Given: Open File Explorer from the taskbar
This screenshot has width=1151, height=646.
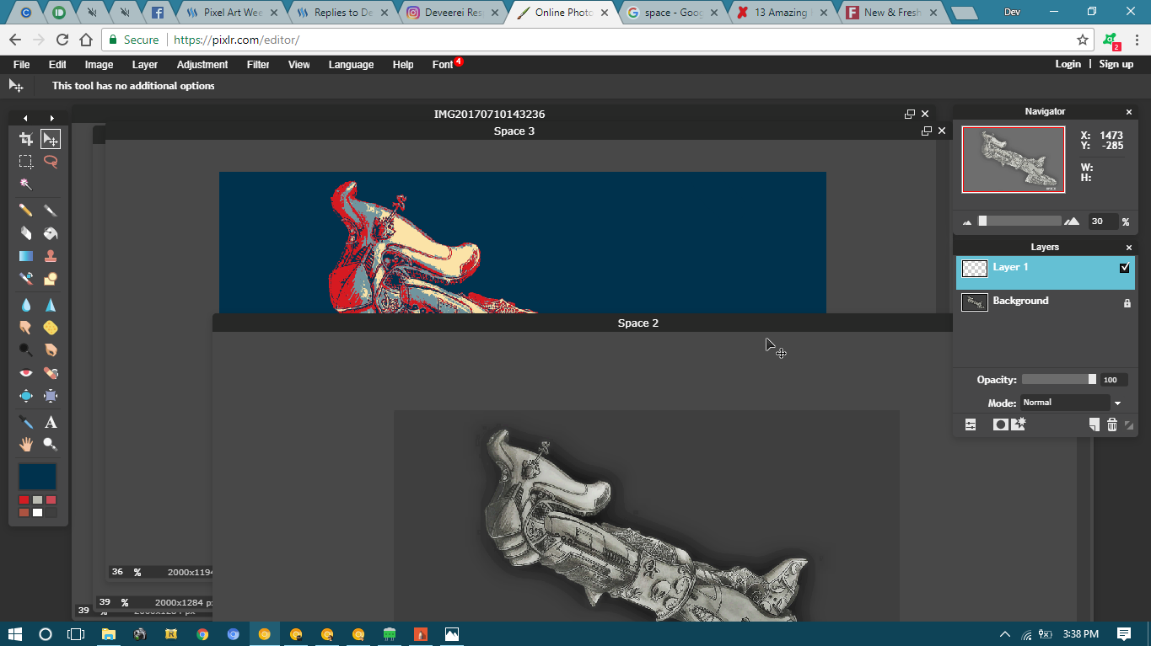Looking at the screenshot, I should click(x=108, y=633).
